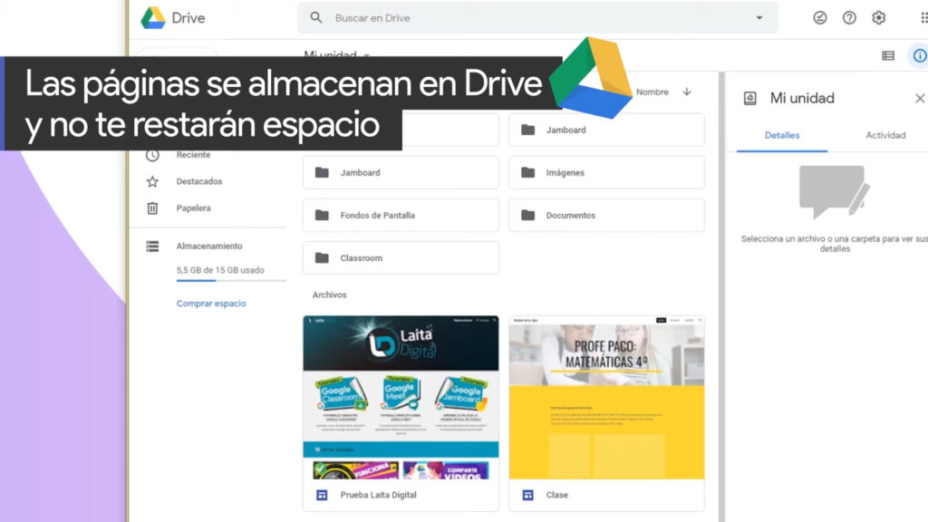Viewport: 928px width, 522px height.
Task: Open the offline ready checkmark icon
Action: click(x=819, y=18)
